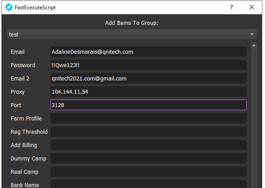This screenshot has height=188, width=265.
Task: Click the empty Farm Profile field
Action: pos(148,118)
